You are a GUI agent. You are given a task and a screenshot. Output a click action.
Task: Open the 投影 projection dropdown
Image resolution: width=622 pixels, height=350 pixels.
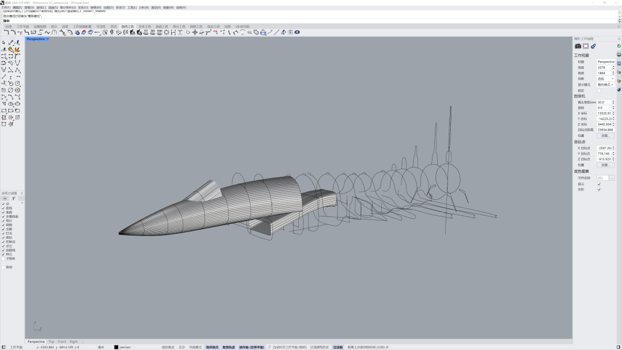[x=605, y=79]
